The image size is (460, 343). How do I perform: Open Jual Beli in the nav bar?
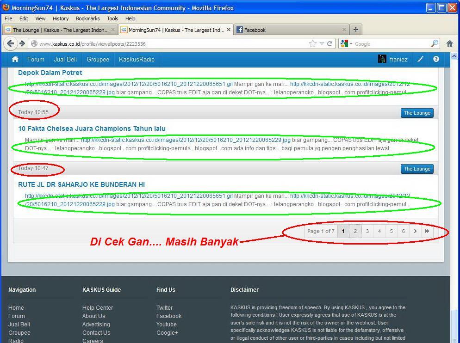(65, 59)
